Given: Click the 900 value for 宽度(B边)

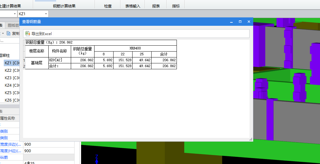Looking at the screenshot, I should [49, 144].
